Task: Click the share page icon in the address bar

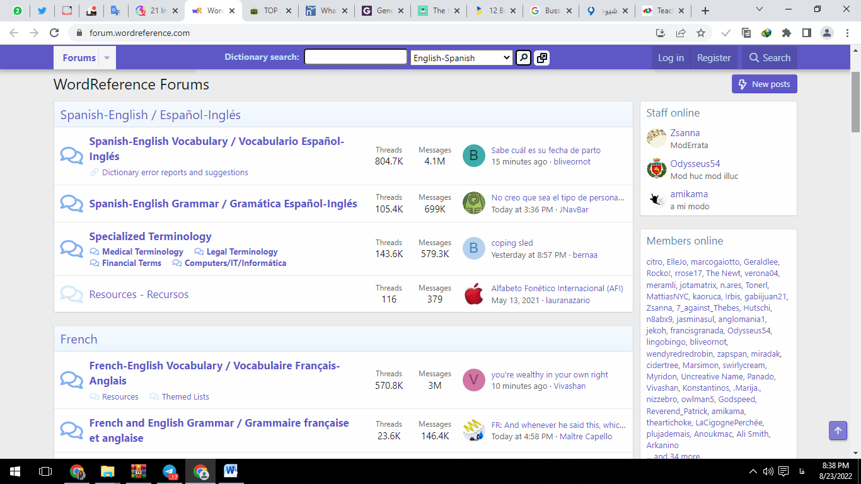Action: (x=681, y=33)
